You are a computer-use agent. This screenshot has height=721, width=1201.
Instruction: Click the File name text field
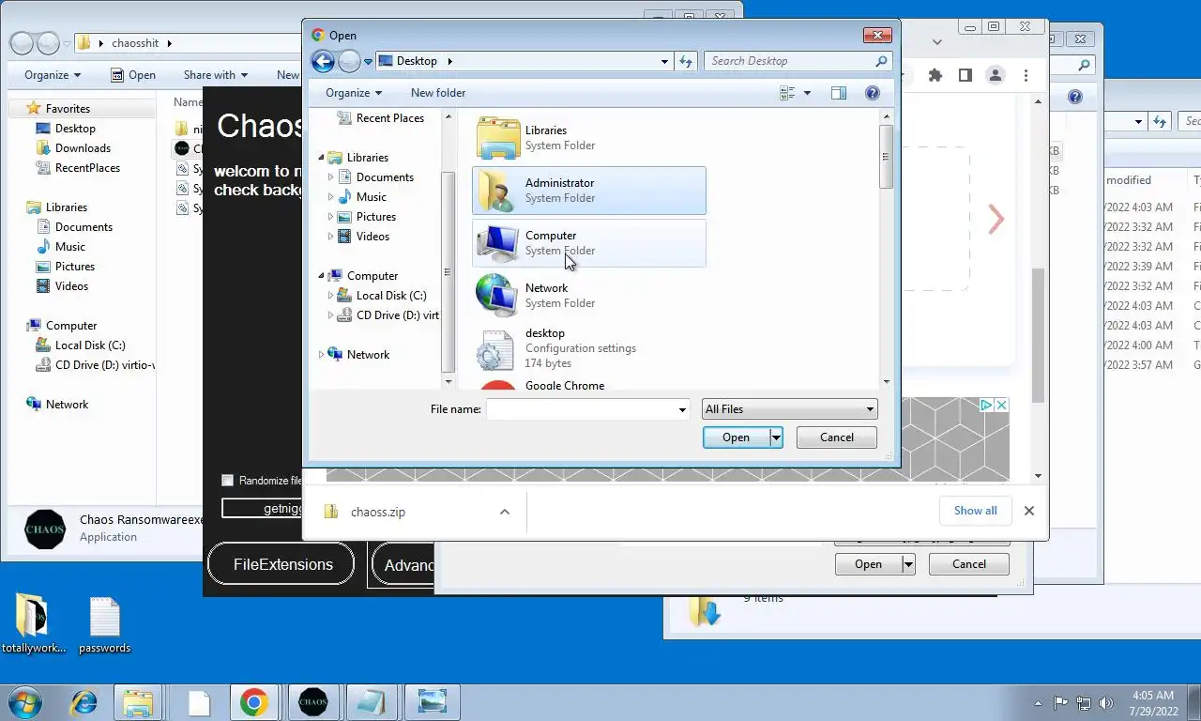(x=582, y=409)
